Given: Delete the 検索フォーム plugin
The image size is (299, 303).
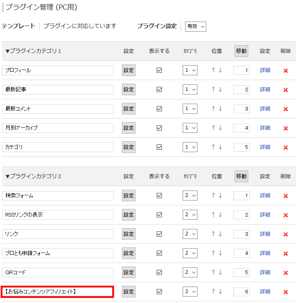Looking at the screenshot, I should [285, 196].
